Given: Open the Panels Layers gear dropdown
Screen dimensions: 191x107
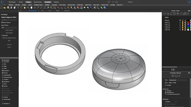Looking at the screenshot, I should point(189,11).
